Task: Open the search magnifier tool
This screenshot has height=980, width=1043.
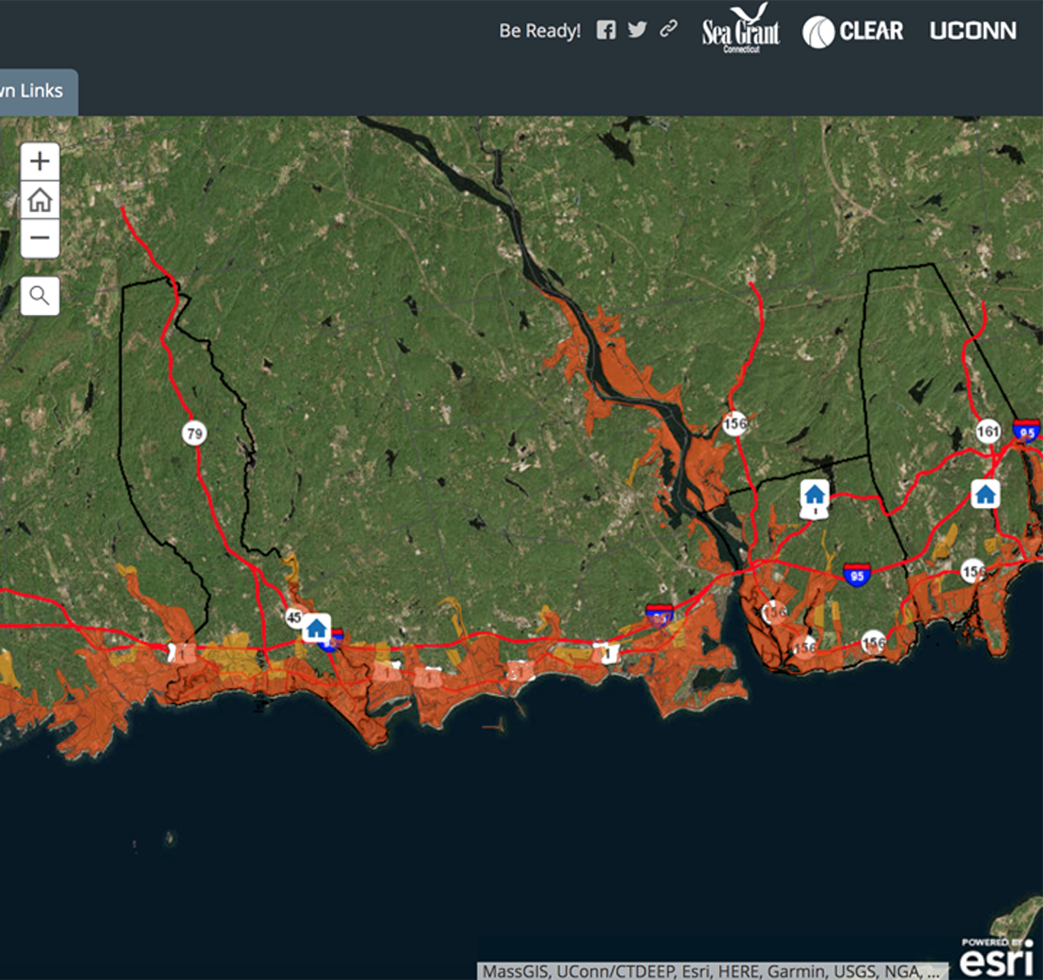Action: (x=39, y=295)
